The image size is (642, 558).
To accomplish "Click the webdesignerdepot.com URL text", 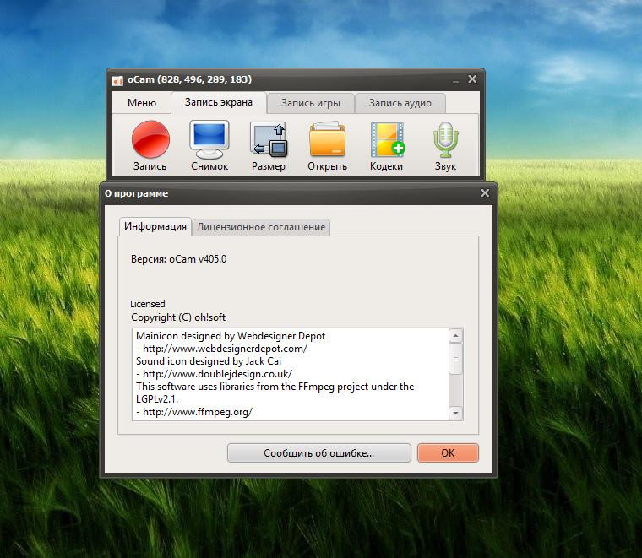I will point(225,349).
